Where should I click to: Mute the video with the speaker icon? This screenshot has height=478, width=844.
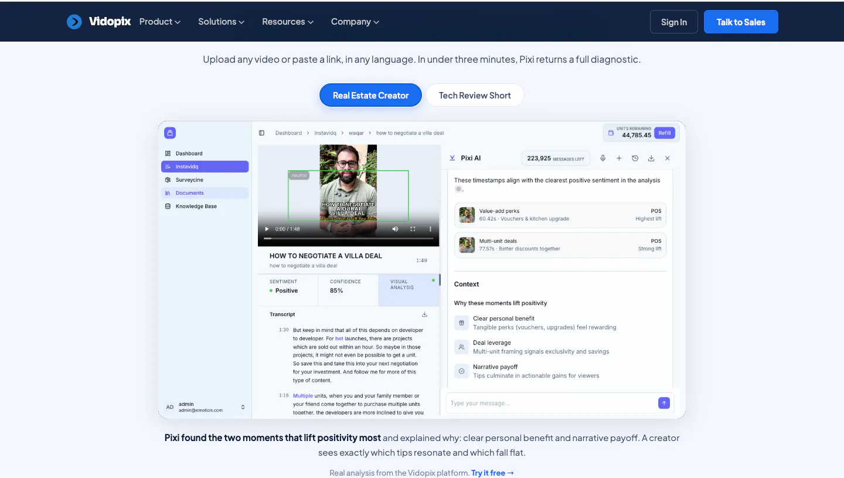[395, 229]
